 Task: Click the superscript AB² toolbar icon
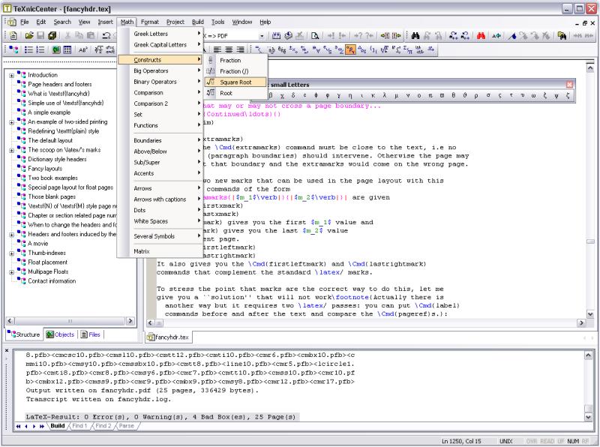[83, 49]
